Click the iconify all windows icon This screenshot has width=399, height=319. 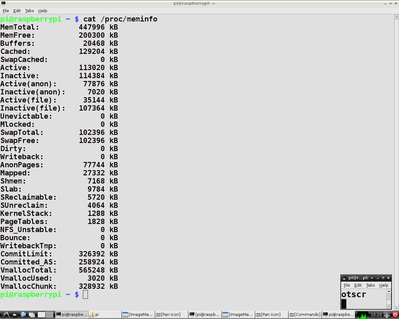31,315
